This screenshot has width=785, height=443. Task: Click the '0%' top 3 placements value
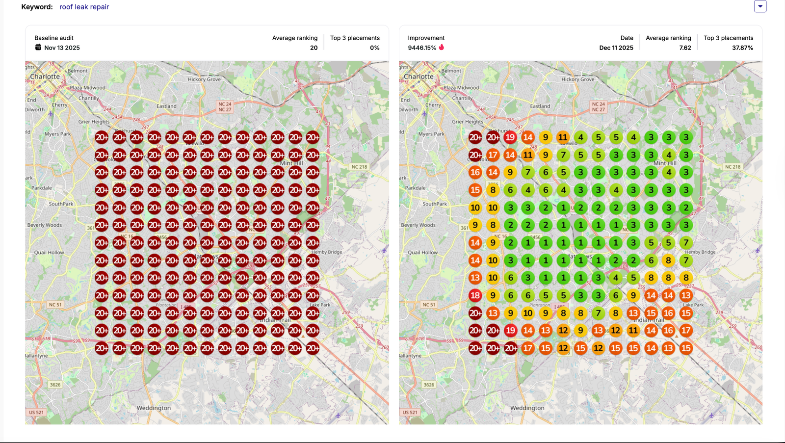coord(375,48)
